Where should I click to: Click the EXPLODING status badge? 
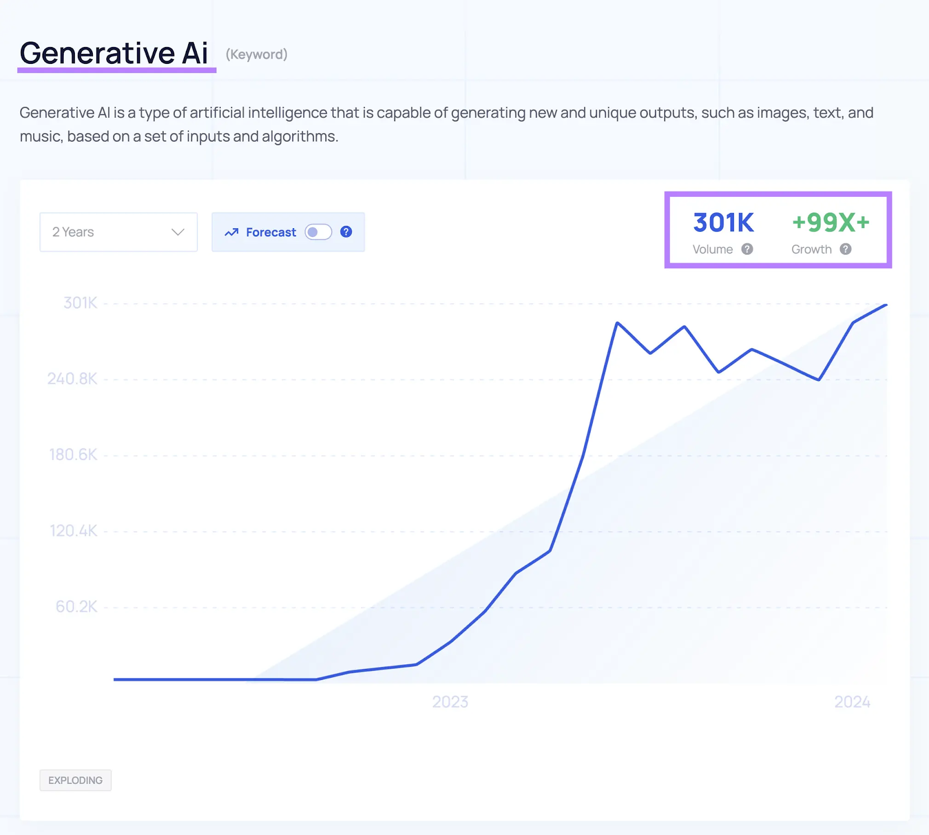click(x=75, y=780)
